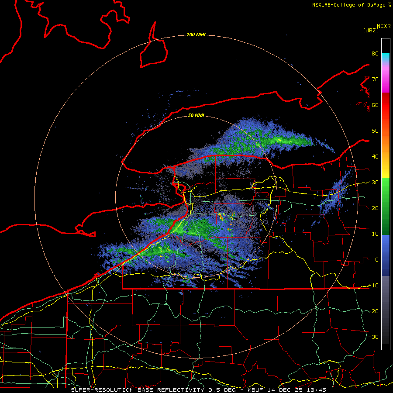
Task: Click the 30 dBZ scale value
Action: pos(375,183)
